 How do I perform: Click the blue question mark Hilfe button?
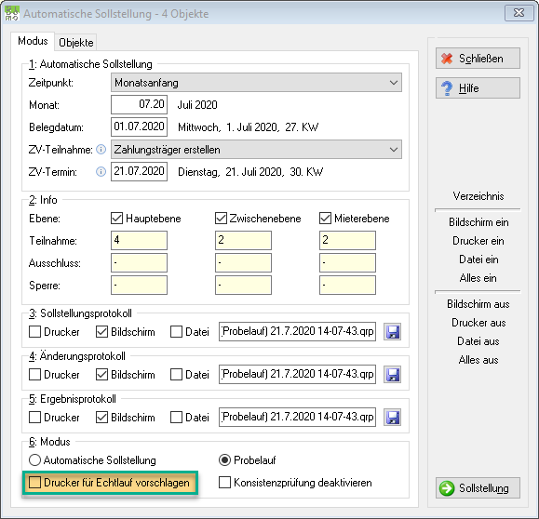point(478,88)
